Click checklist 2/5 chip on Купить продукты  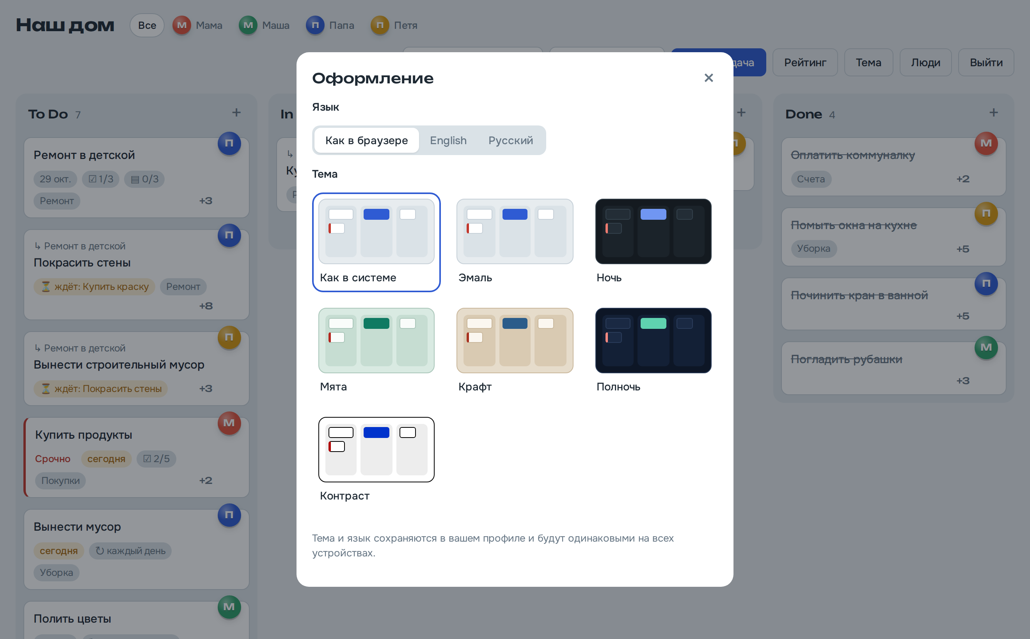point(156,459)
